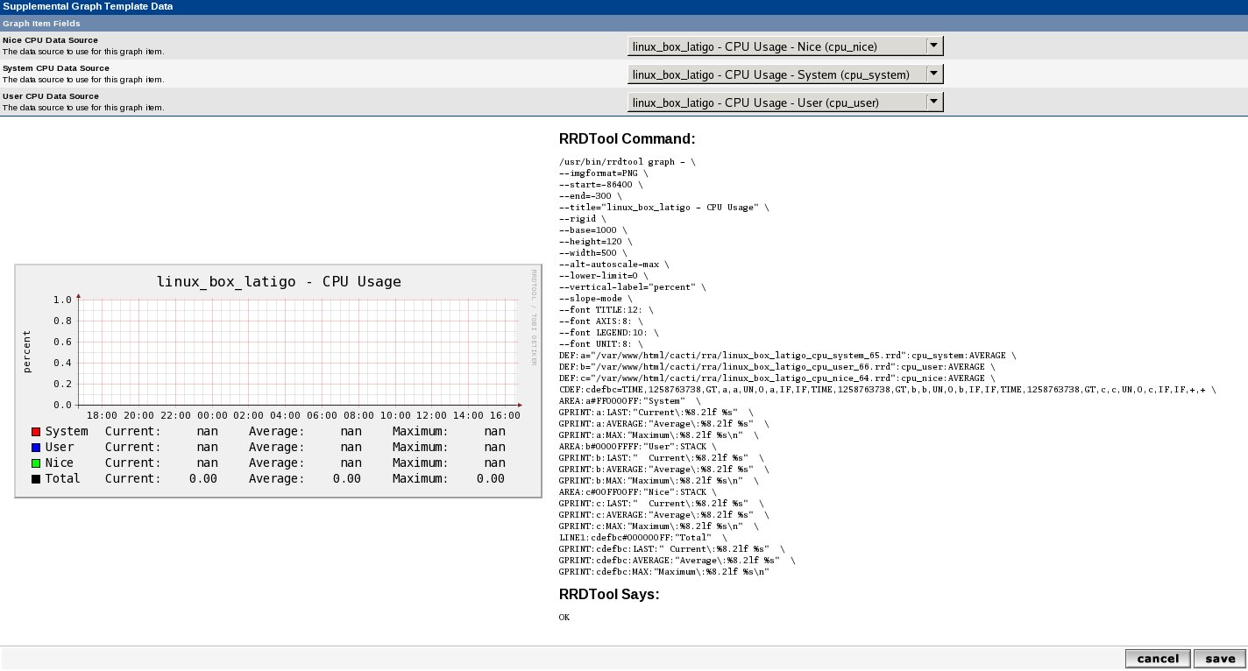
Task: Click the save button
Action: pos(1220,659)
